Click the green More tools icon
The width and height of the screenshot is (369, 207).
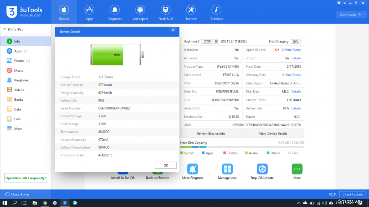pos(297,169)
